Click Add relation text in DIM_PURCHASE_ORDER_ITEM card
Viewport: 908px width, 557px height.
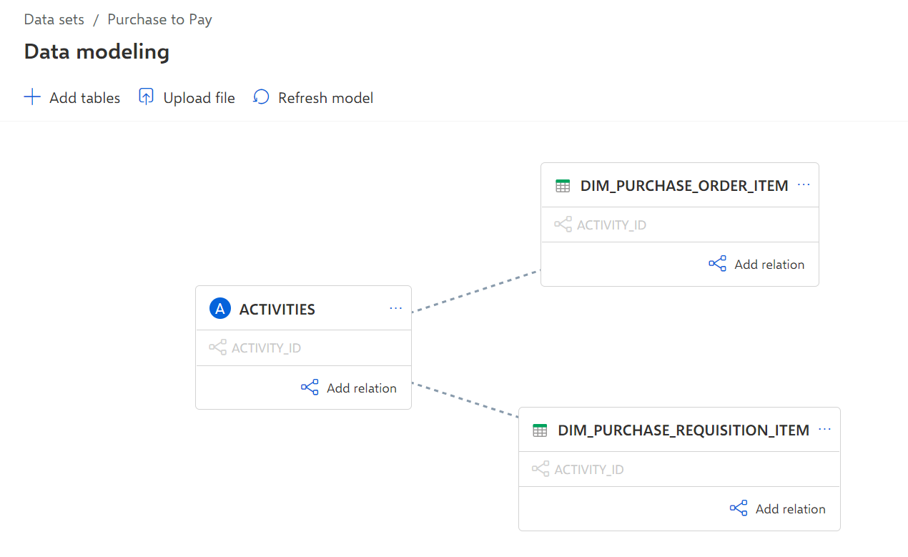[x=769, y=265]
